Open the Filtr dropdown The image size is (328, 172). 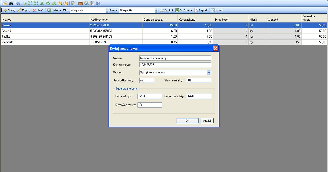point(107,10)
